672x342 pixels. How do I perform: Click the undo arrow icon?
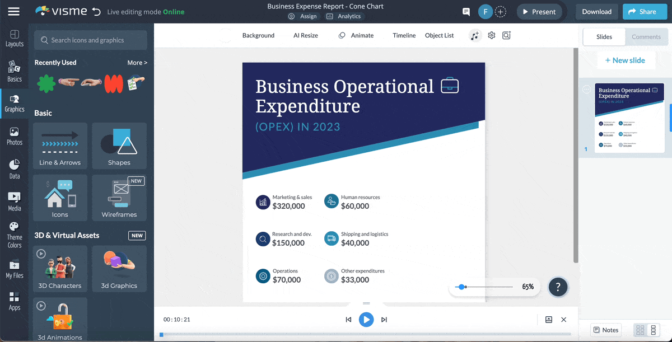[x=96, y=12]
